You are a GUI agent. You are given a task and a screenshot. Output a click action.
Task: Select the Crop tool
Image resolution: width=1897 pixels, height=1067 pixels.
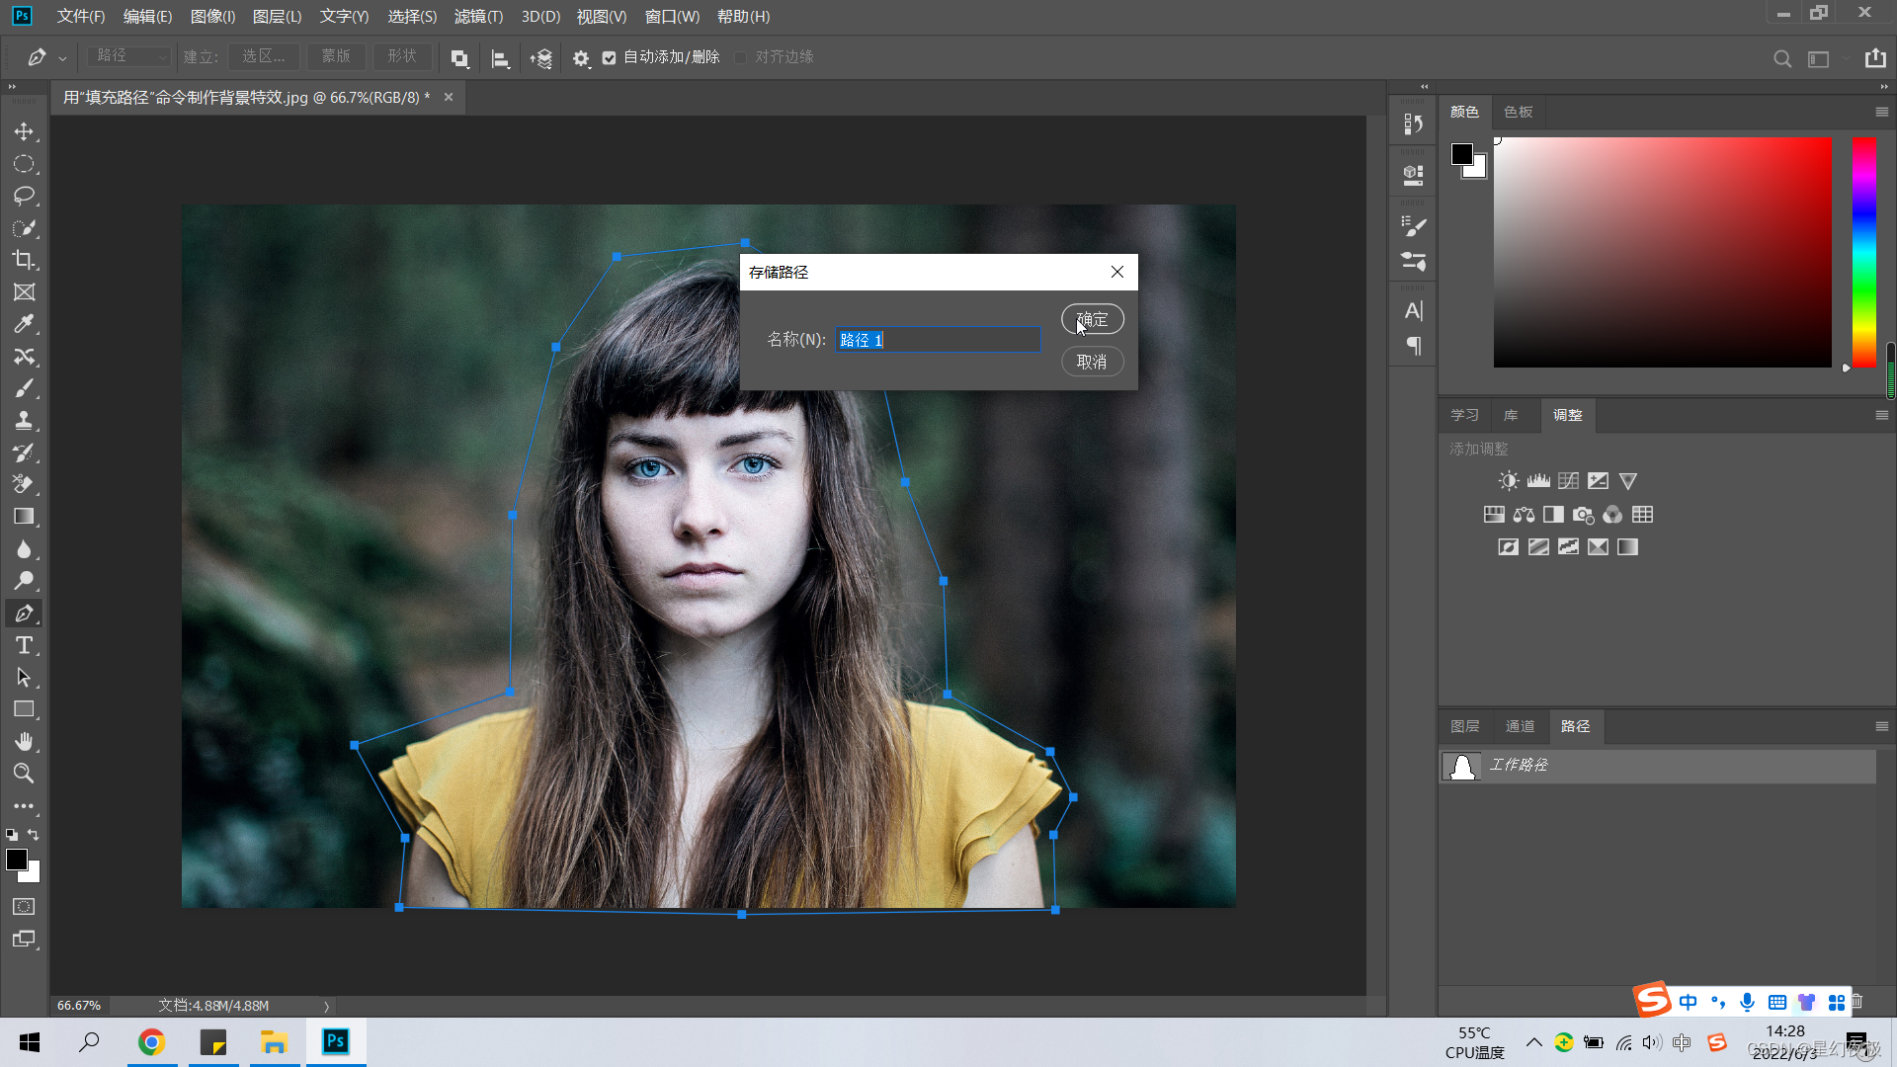click(24, 260)
